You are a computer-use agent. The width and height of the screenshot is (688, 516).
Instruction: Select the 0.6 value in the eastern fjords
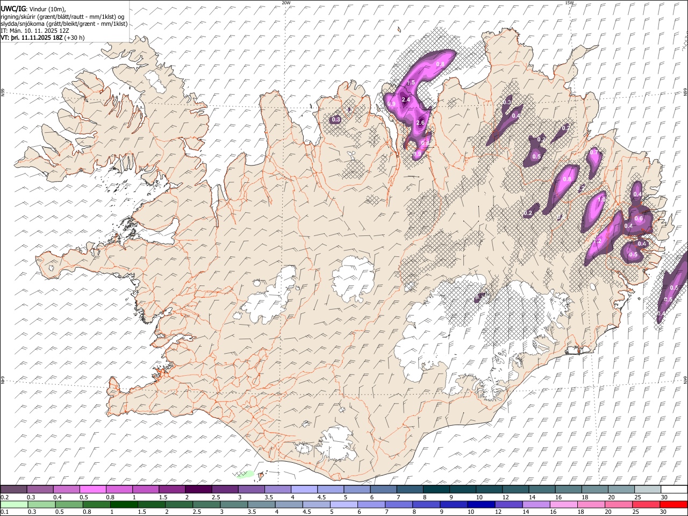pos(639,218)
